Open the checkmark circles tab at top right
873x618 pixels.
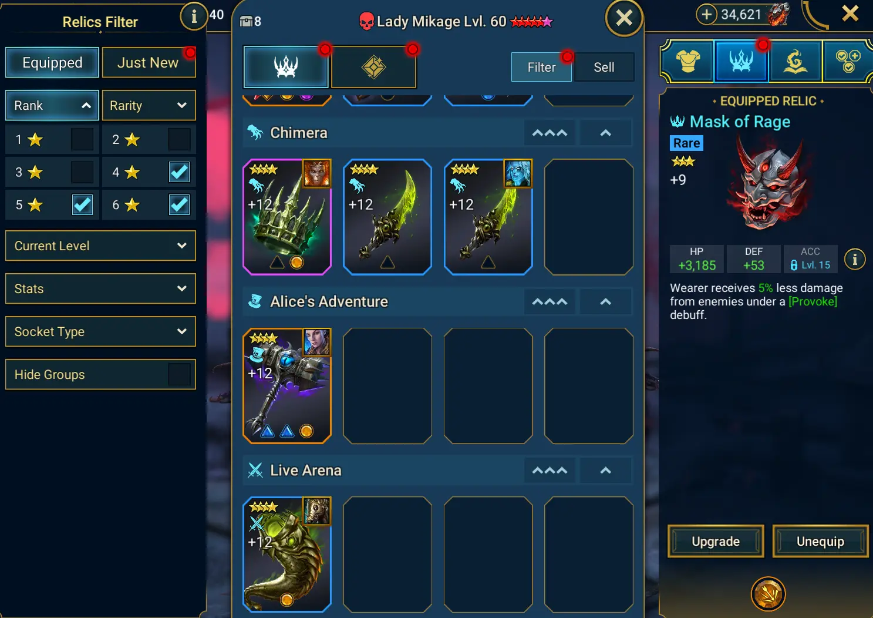pos(847,61)
